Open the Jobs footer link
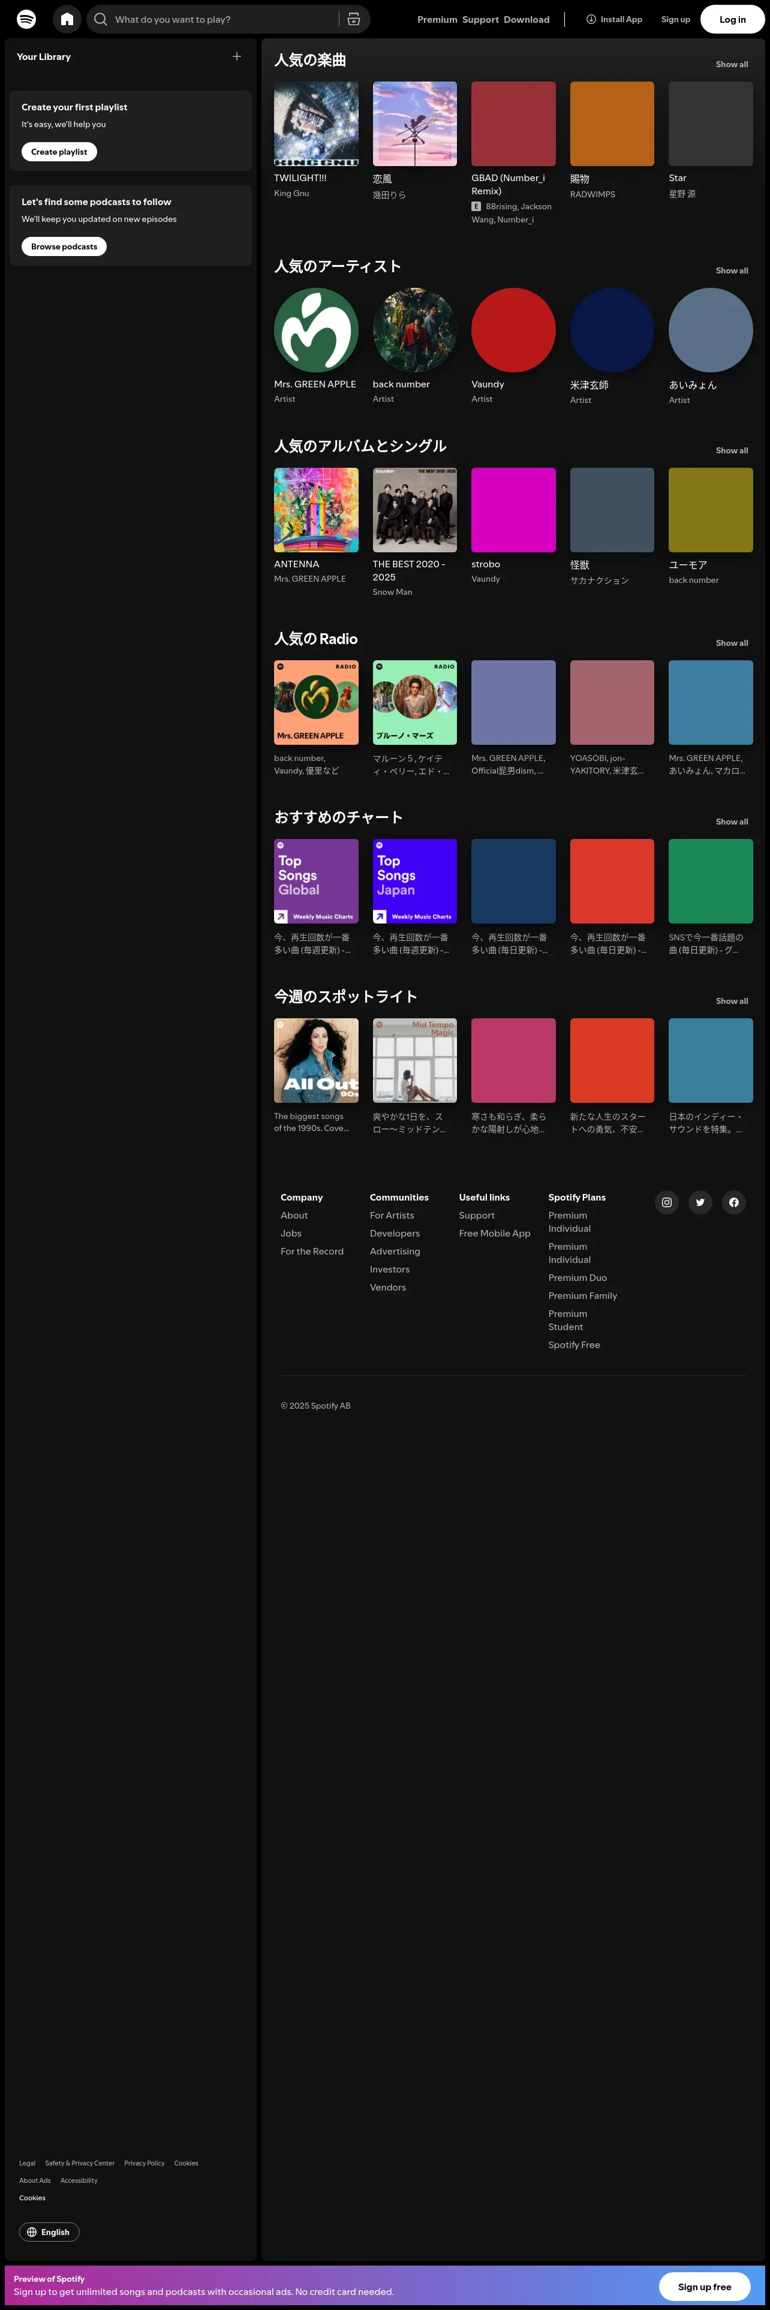This screenshot has height=2310, width=770. pyautogui.click(x=291, y=1234)
